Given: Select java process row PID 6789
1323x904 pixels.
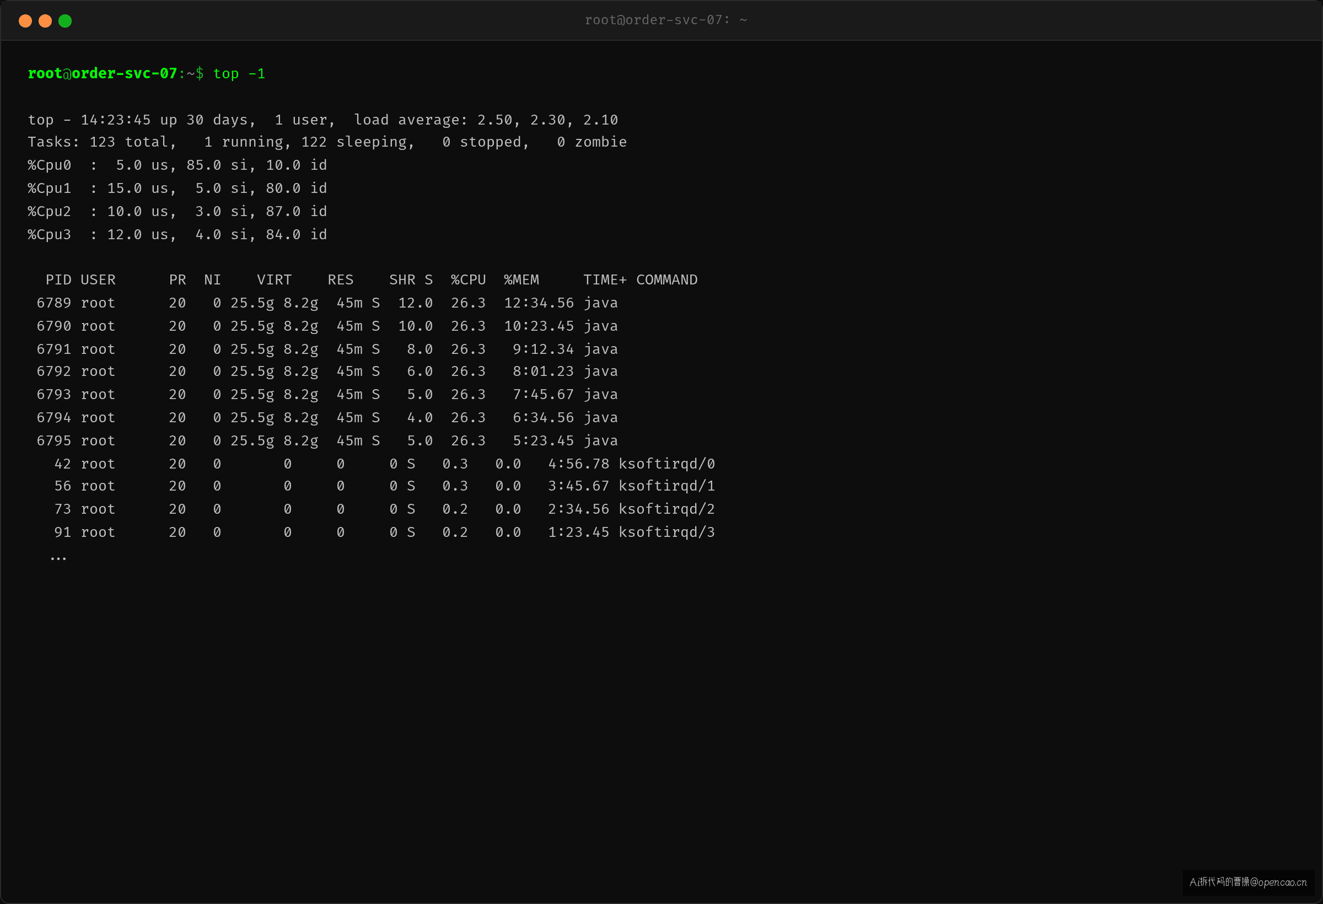Looking at the screenshot, I should (x=327, y=303).
